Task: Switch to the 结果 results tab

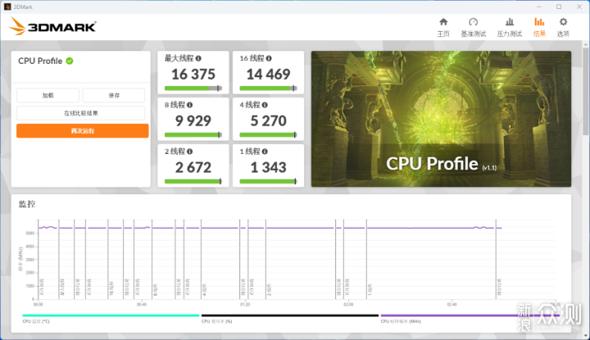Action: (x=538, y=26)
